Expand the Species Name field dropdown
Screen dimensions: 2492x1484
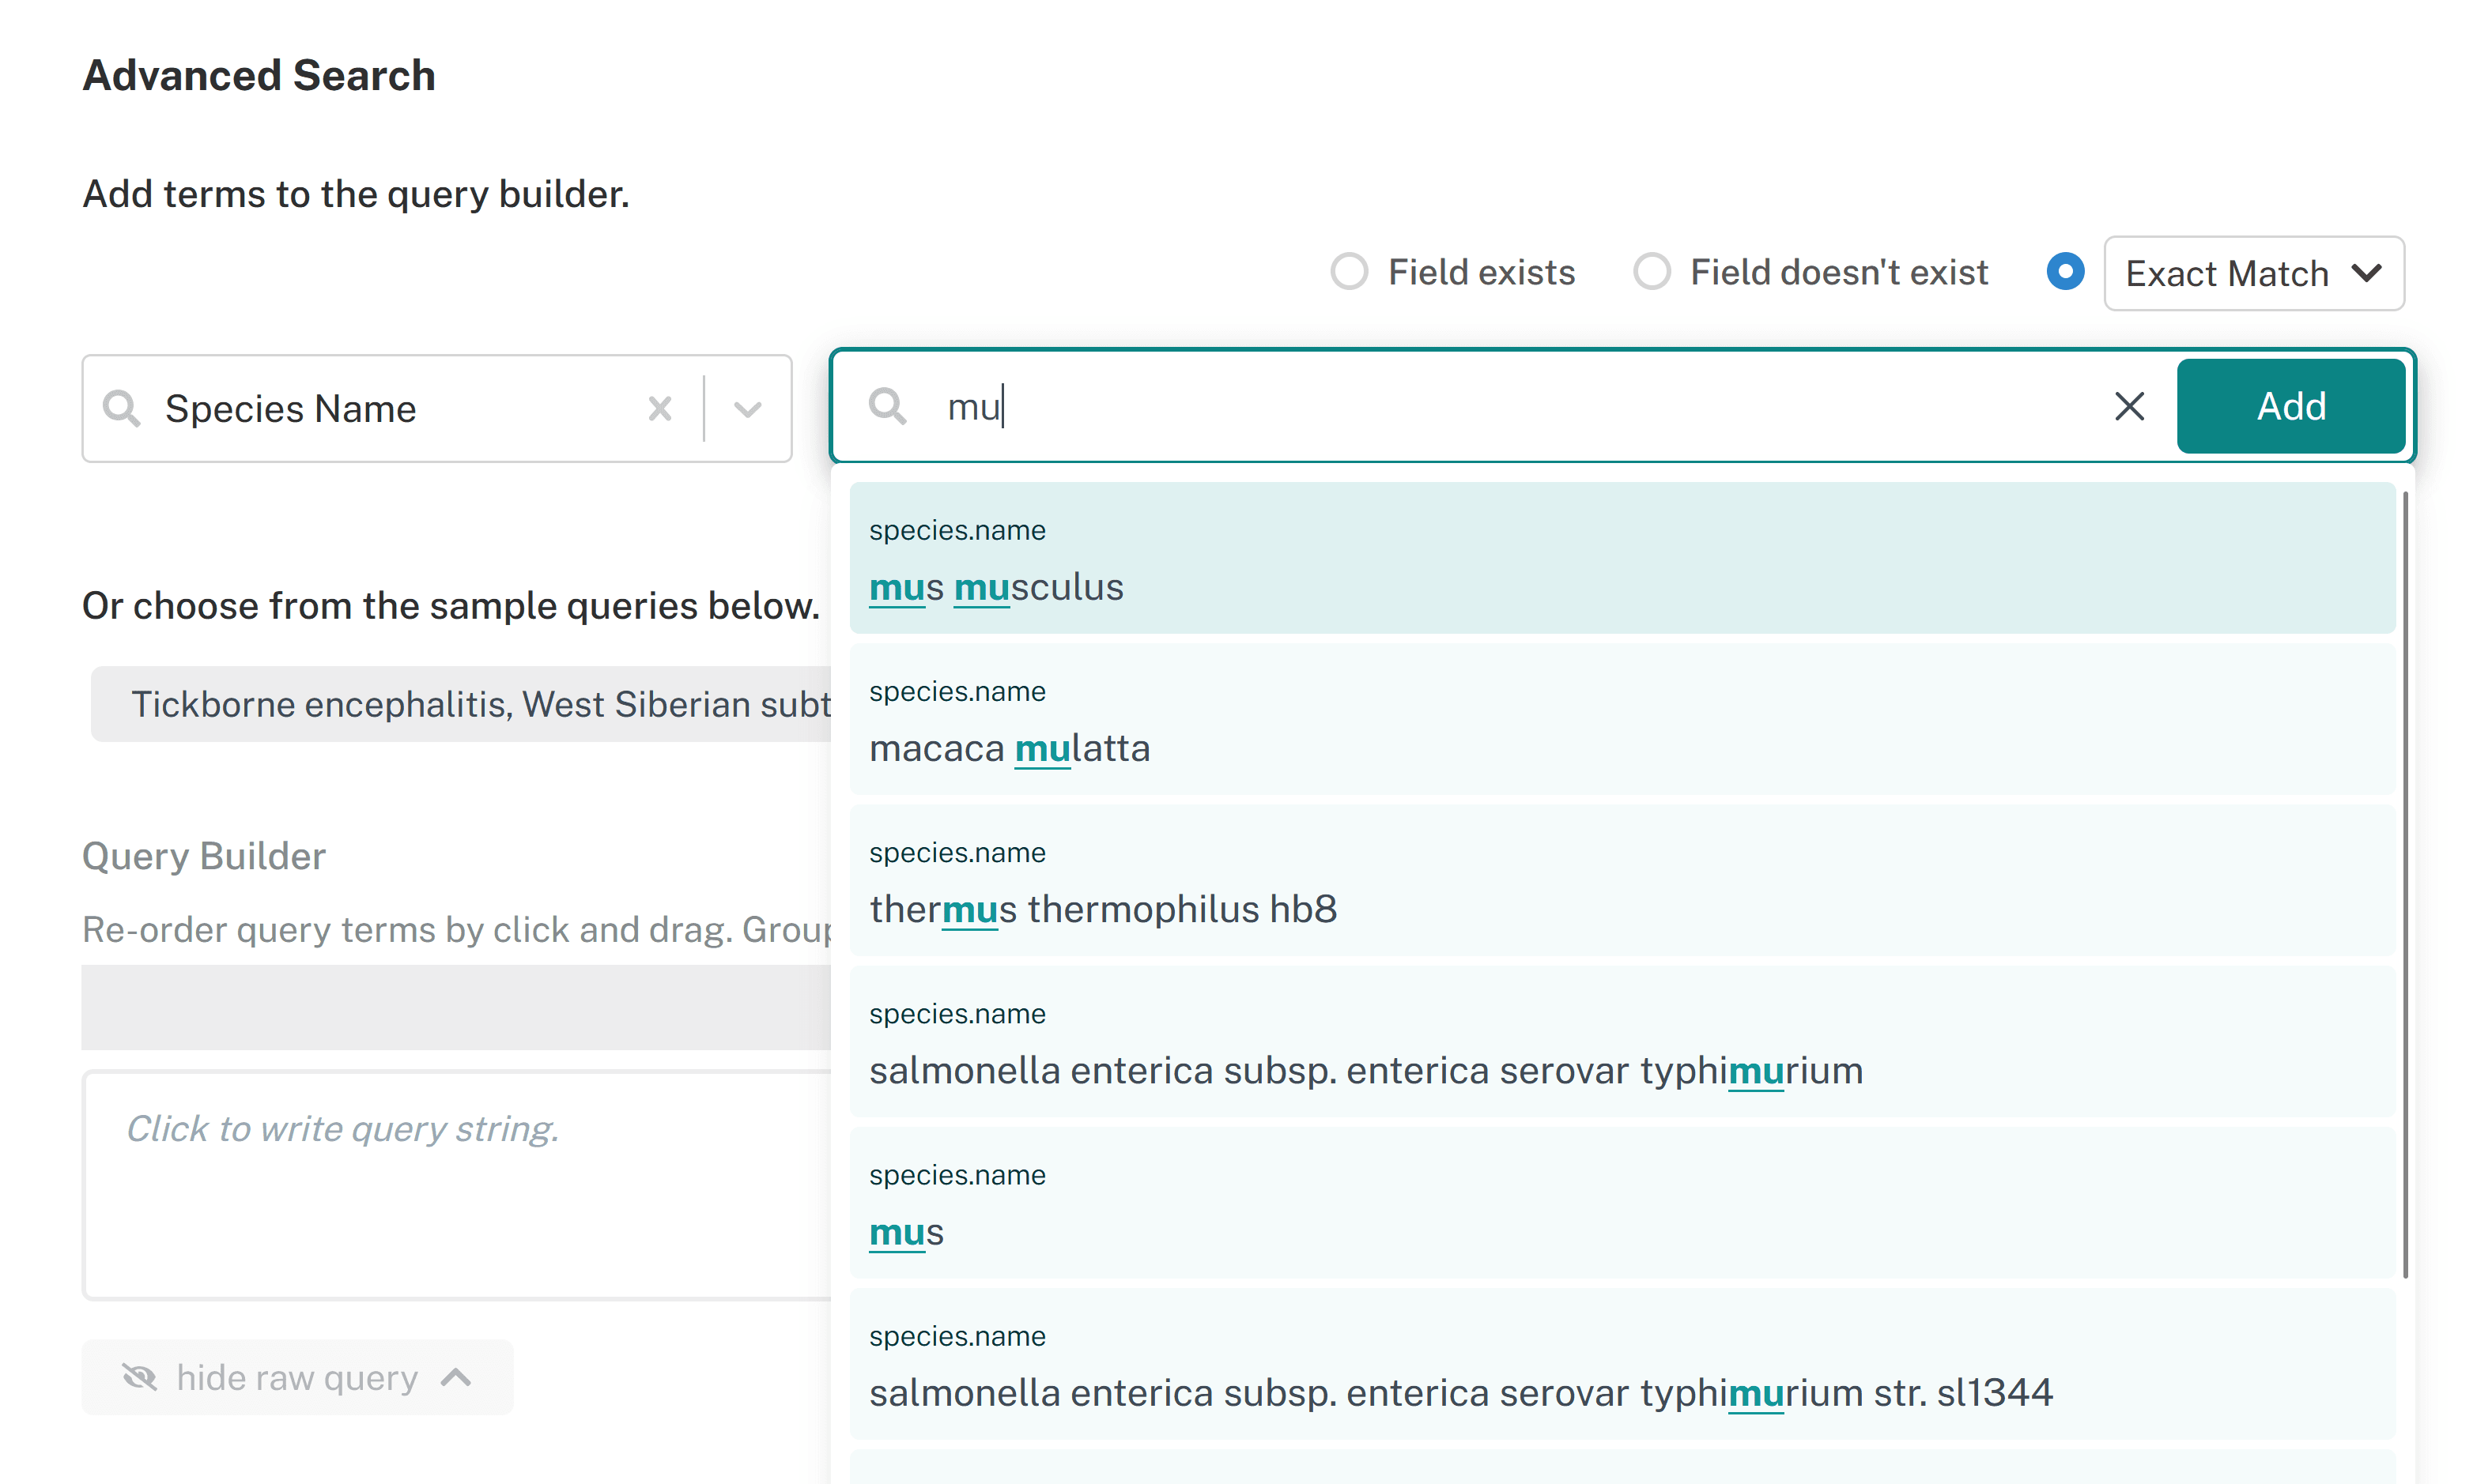pyautogui.click(x=747, y=408)
